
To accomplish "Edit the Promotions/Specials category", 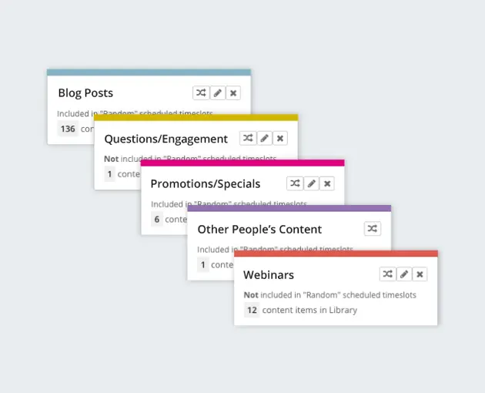I will [311, 183].
